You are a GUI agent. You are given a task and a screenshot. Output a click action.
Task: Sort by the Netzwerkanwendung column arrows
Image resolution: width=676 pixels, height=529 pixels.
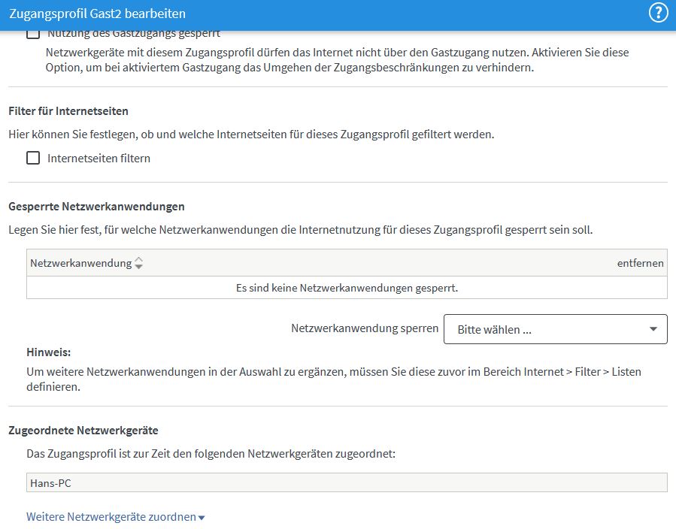pyautogui.click(x=138, y=263)
